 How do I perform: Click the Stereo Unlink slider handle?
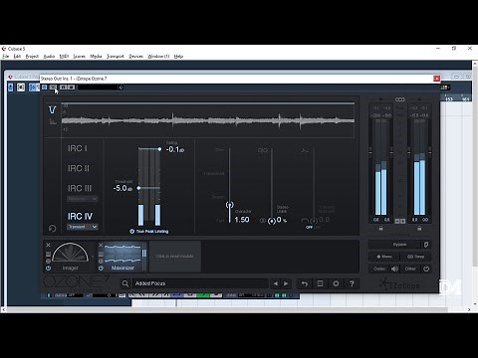click(x=272, y=221)
